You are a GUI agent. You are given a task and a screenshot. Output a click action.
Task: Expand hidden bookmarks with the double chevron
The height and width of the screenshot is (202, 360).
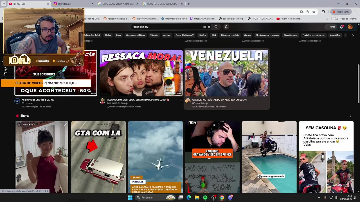pyautogui.click(x=327, y=19)
